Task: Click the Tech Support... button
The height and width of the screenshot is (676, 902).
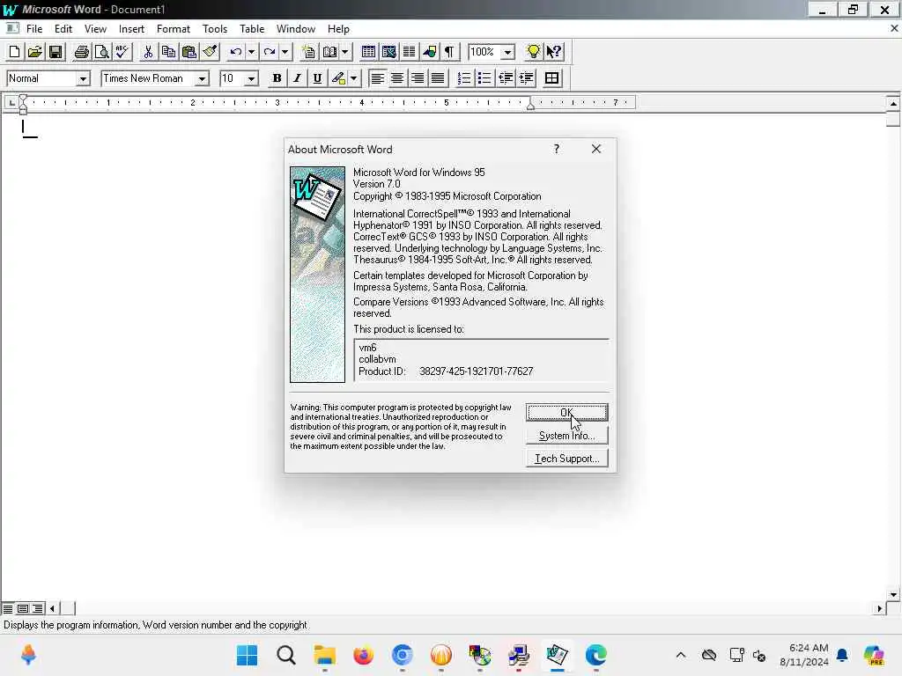Action: point(566,458)
